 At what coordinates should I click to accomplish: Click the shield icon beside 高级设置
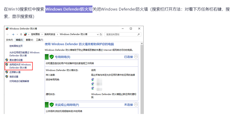point(7,76)
